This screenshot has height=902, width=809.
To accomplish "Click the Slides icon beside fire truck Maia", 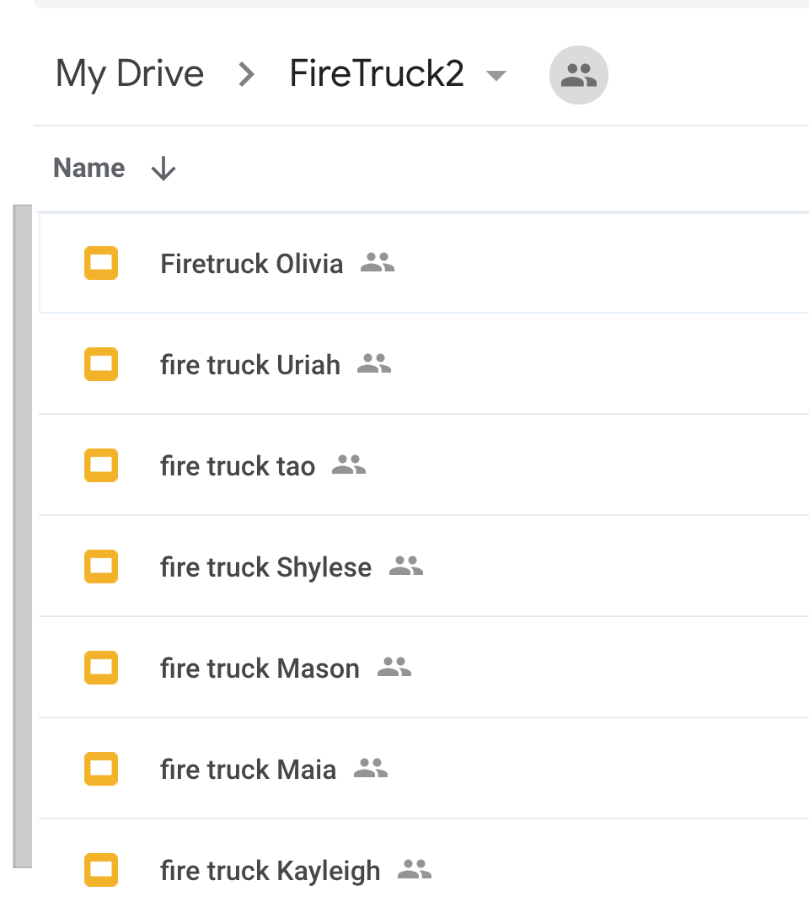I will (101, 769).
